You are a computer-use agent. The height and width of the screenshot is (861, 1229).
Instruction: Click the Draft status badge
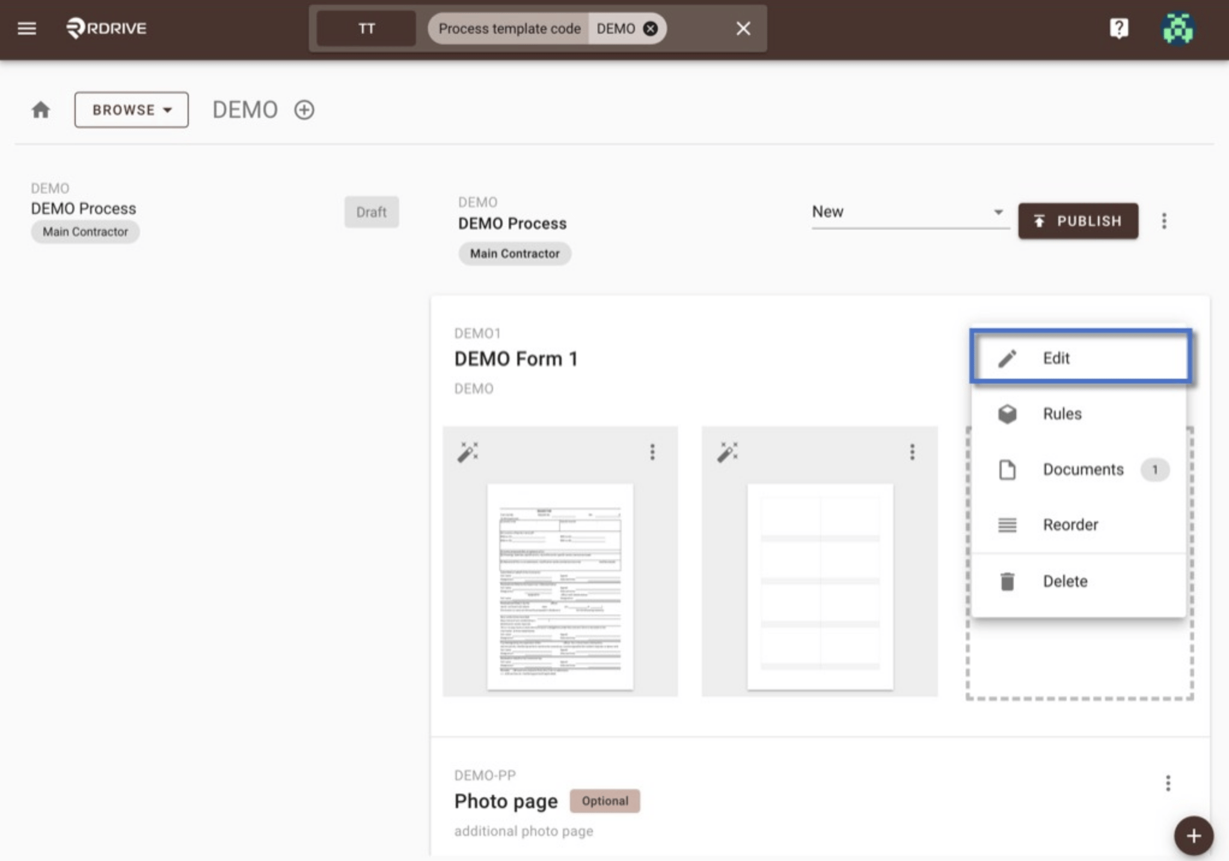click(x=371, y=212)
